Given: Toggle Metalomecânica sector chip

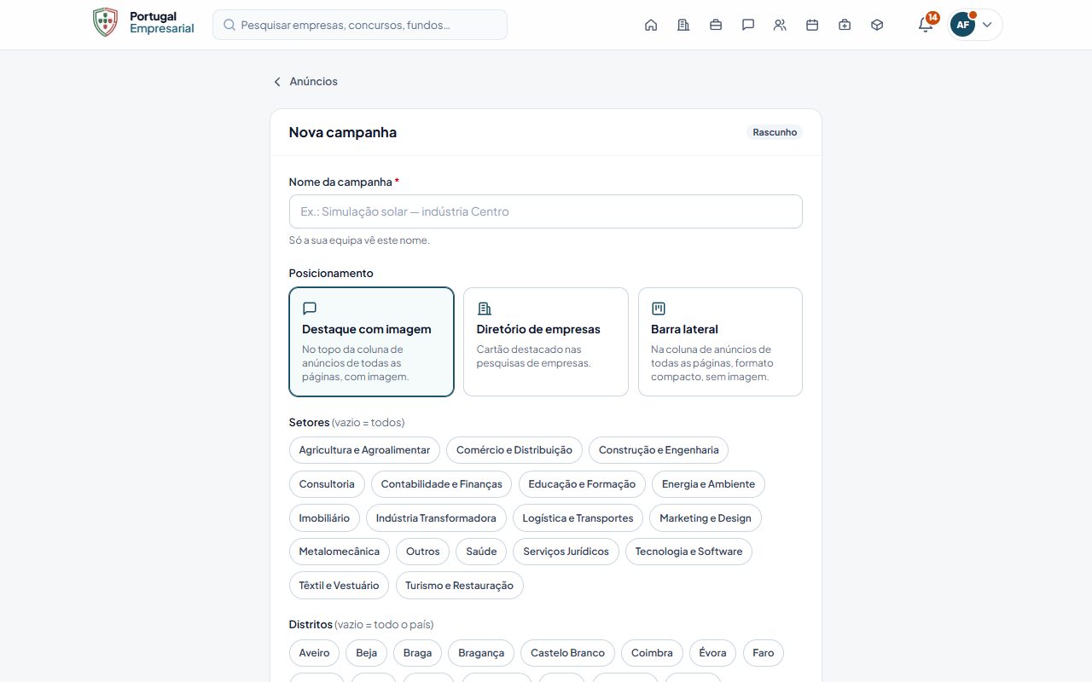Looking at the screenshot, I should 340,552.
